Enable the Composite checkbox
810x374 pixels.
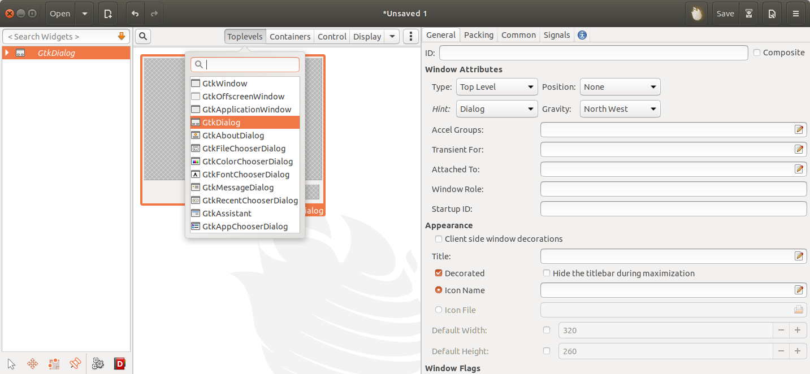click(x=757, y=53)
